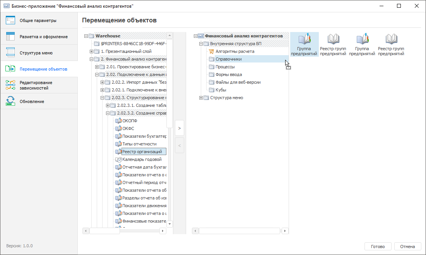Collapse the Внутренняя структура БП node
Image resolution: width=426 pixels, height=255 pixels.
coord(201,44)
